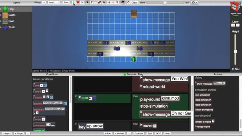Viewport: 242px width, 136px height.
Task: Add a new world with plus button
Action: (44, 3)
